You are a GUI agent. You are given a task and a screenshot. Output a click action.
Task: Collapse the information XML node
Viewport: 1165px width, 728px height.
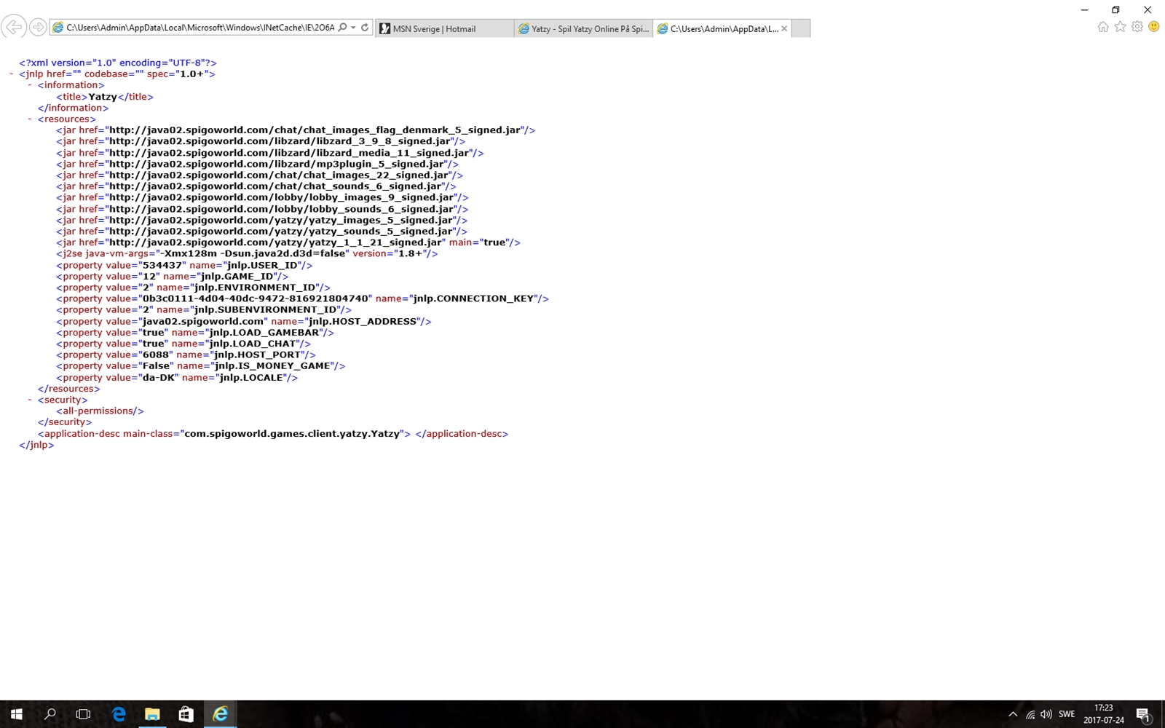30,85
